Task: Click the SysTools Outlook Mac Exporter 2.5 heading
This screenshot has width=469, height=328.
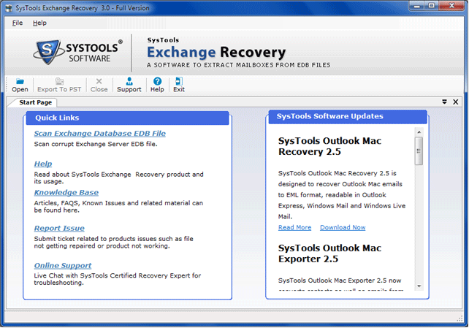Action: click(329, 253)
